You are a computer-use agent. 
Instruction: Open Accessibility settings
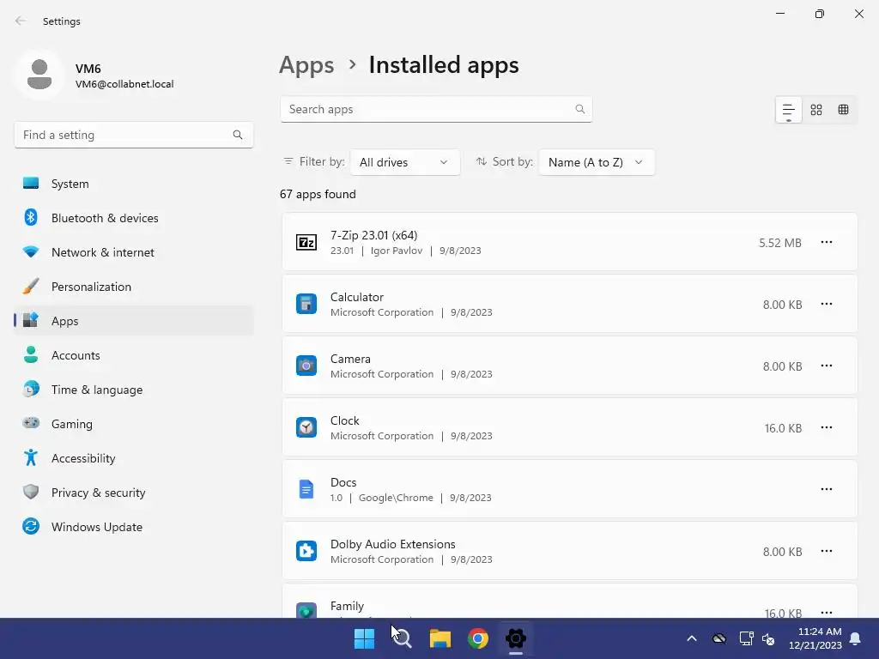(x=134, y=458)
